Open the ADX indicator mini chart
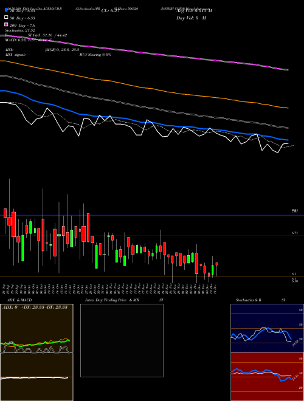This screenshot has height=401, width=304. [36, 328]
